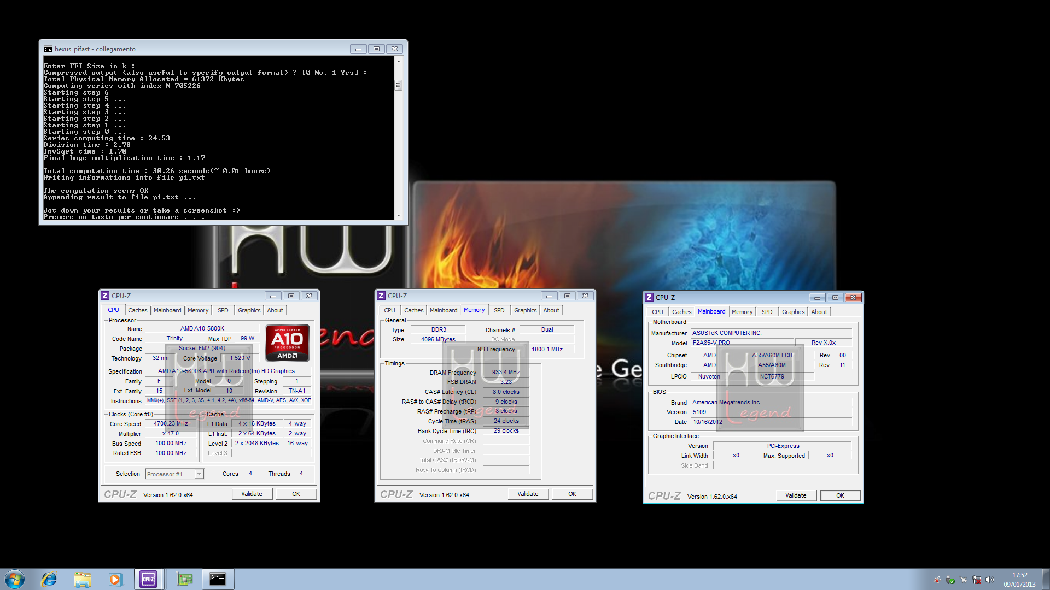This screenshot has width=1050, height=590.
Task: Click the AMD A10 processor logo
Action: [288, 343]
